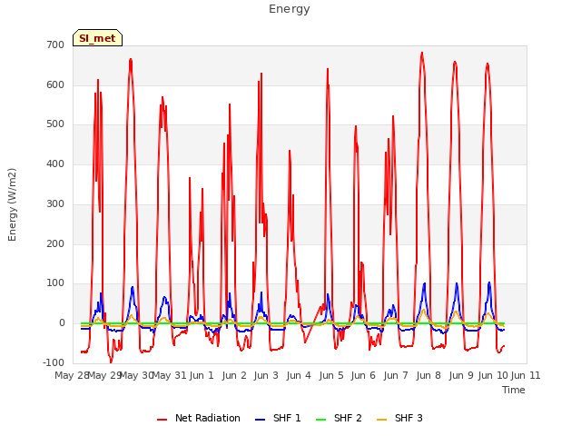Click the May 31 x-axis label

[x=169, y=375]
